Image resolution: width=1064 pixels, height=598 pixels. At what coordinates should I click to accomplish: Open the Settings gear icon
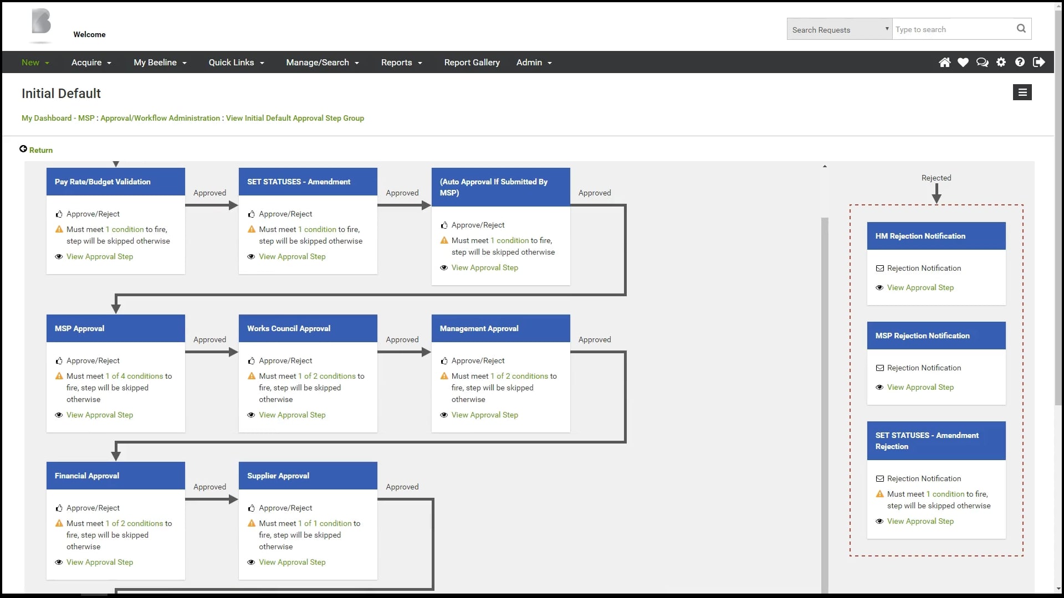[1001, 62]
